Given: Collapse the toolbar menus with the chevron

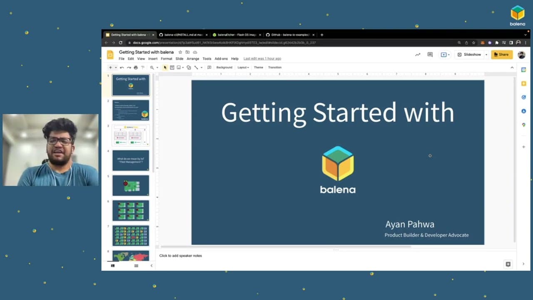Looking at the screenshot, I should coord(512,67).
